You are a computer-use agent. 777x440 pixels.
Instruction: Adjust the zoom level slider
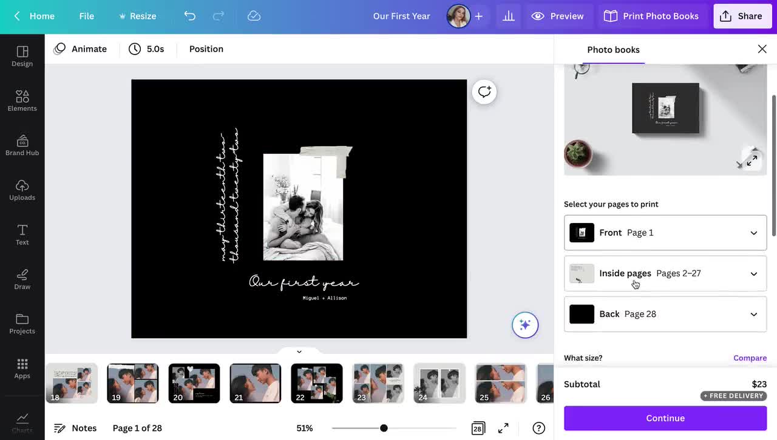(x=384, y=428)
